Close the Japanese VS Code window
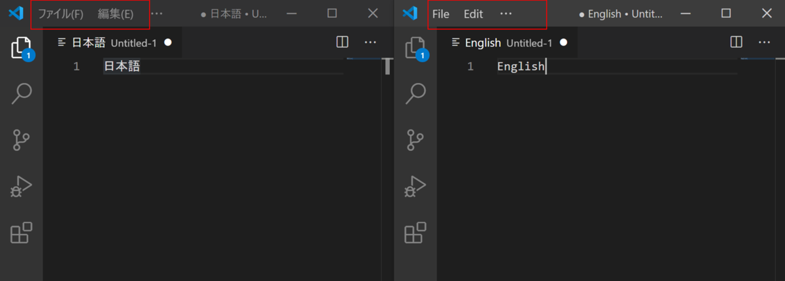Viewport: 785px width, 281px height. [x=373, y=13]
